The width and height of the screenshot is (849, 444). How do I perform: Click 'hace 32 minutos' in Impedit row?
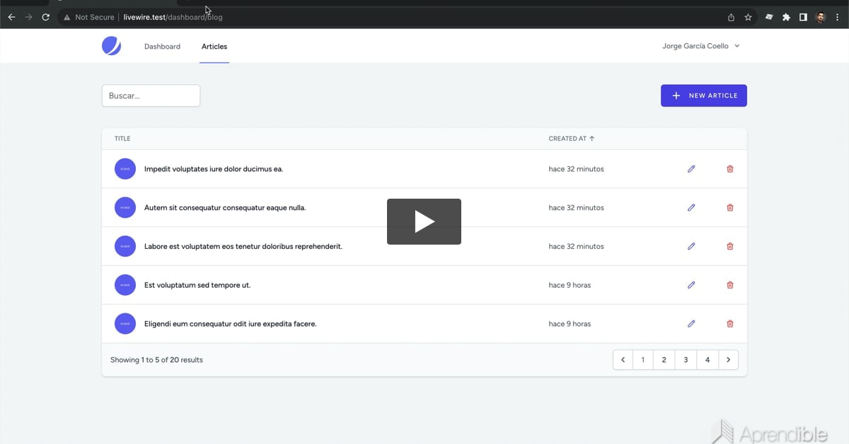576,169
